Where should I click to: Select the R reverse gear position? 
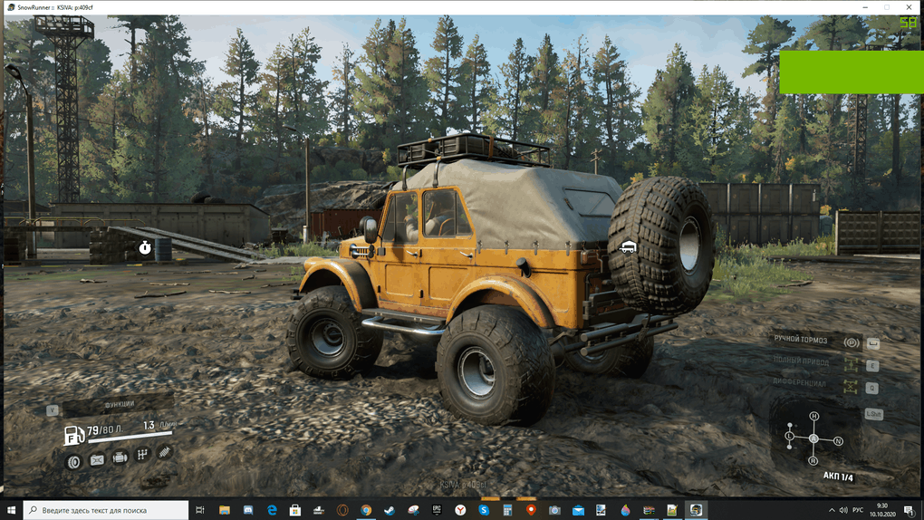click(x=813, y=461)
